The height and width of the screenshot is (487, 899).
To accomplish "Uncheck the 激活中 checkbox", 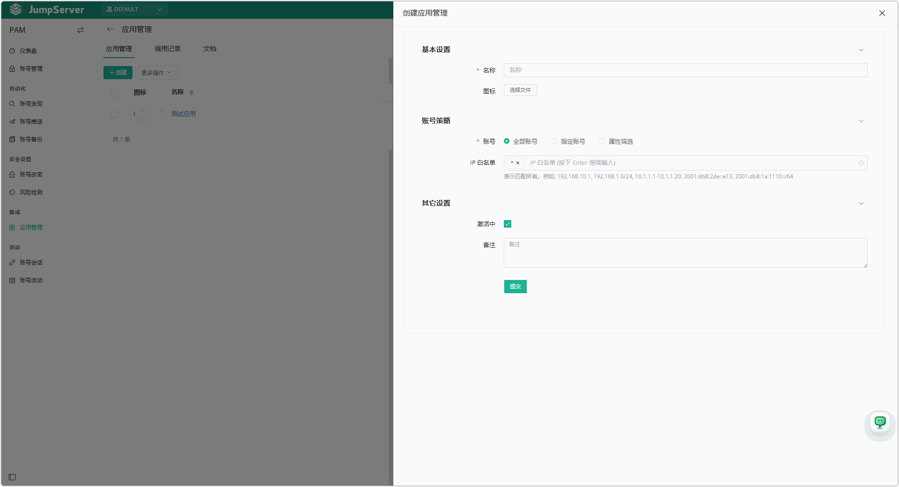I will 508,224.
